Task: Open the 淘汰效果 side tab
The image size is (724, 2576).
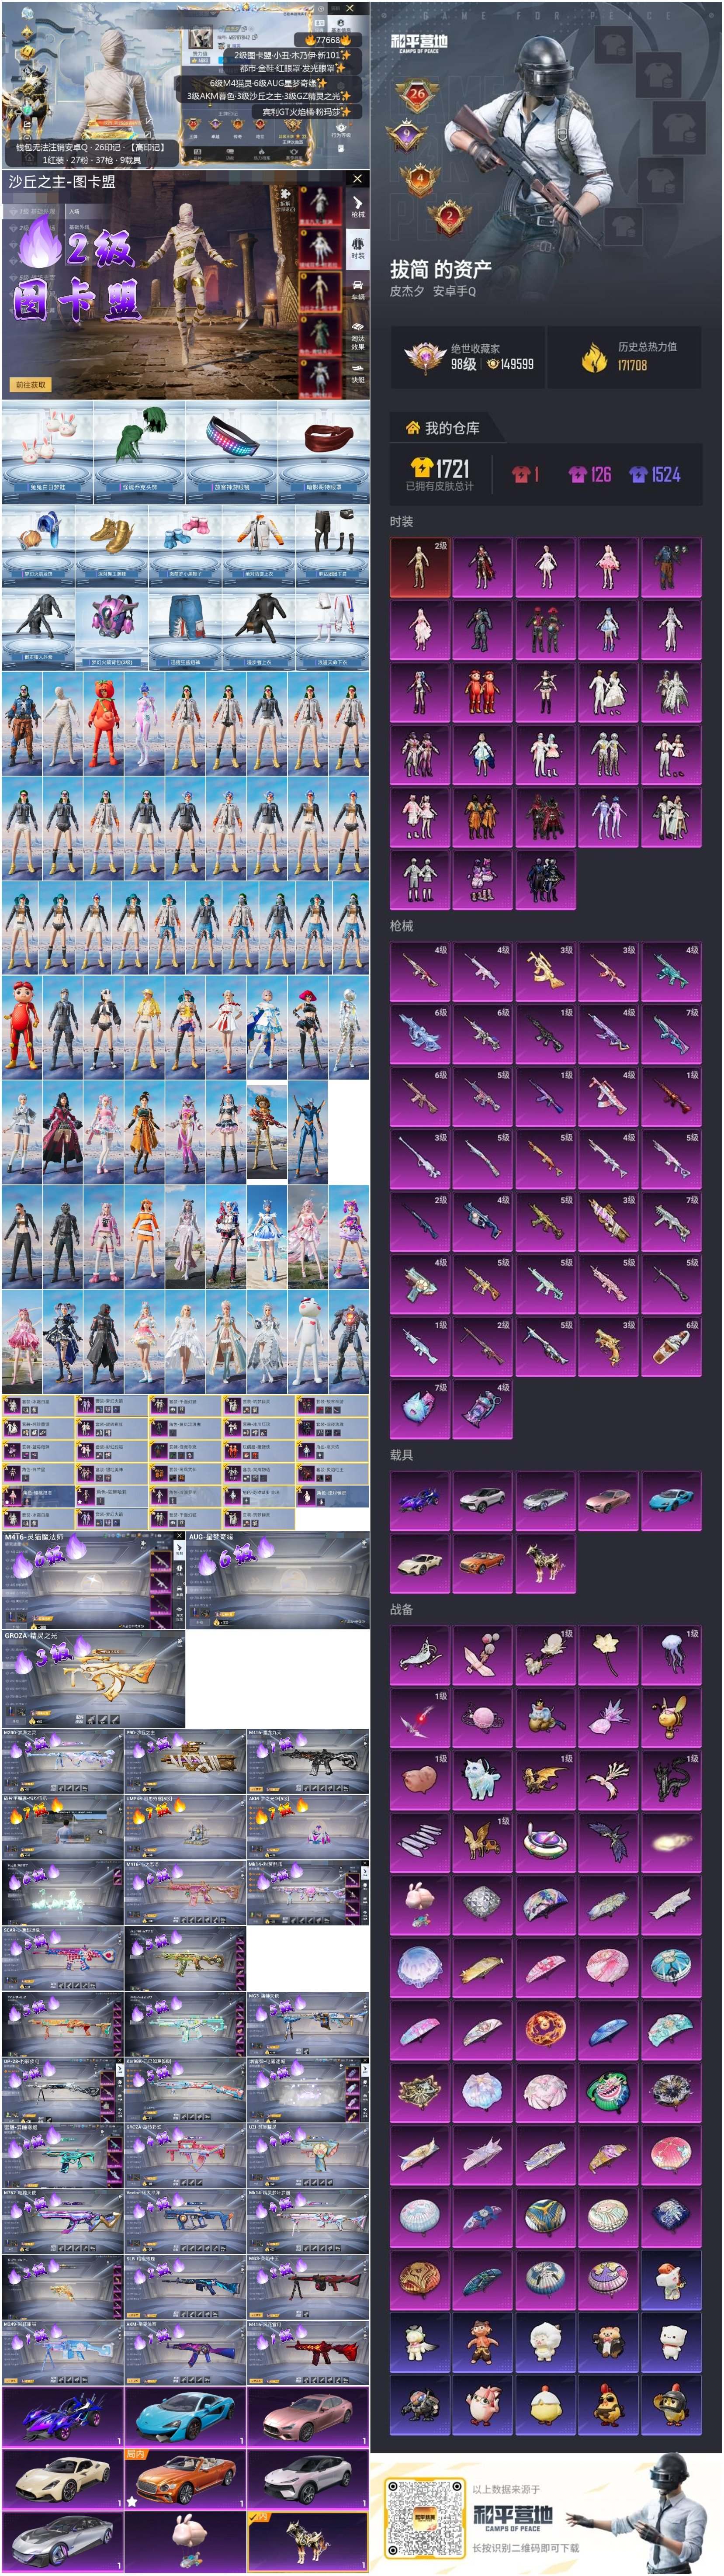Action: point(358,336)
